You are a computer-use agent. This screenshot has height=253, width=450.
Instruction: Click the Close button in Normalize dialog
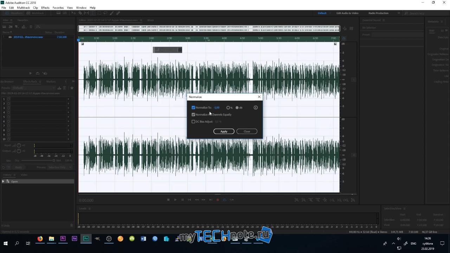click(247, 131)
